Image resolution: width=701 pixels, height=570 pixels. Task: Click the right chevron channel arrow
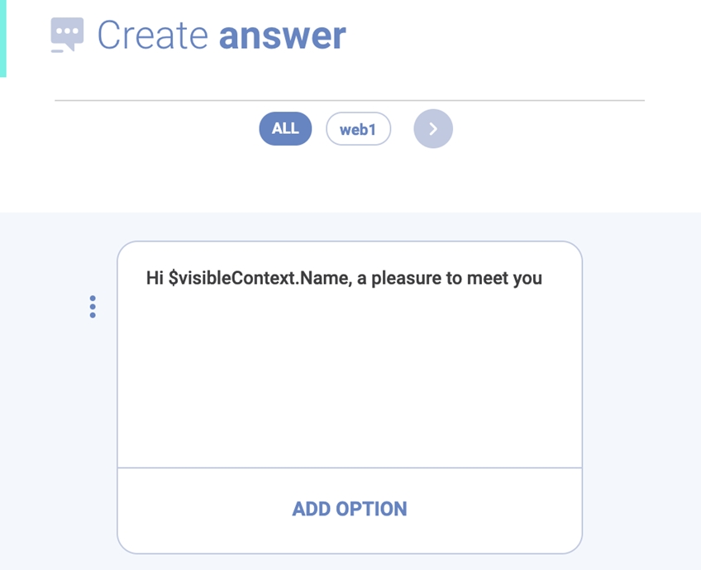433,129
